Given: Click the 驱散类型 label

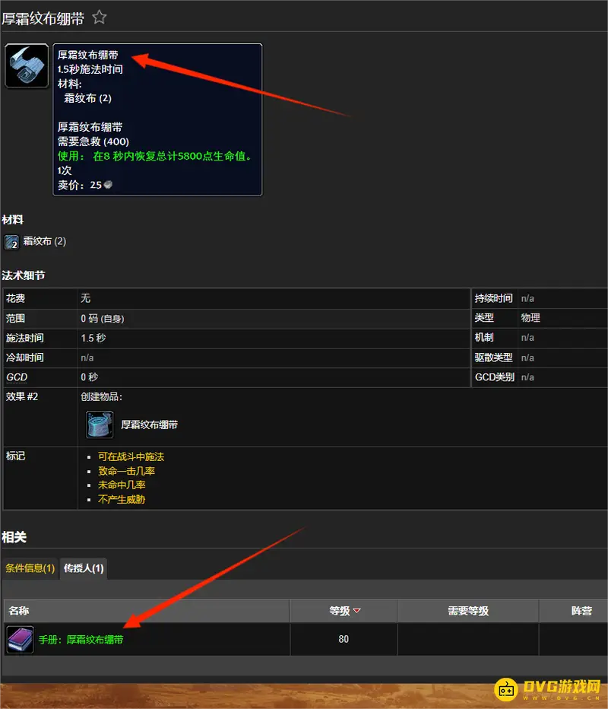Looking at the screenshot, I should pos(493,358).
